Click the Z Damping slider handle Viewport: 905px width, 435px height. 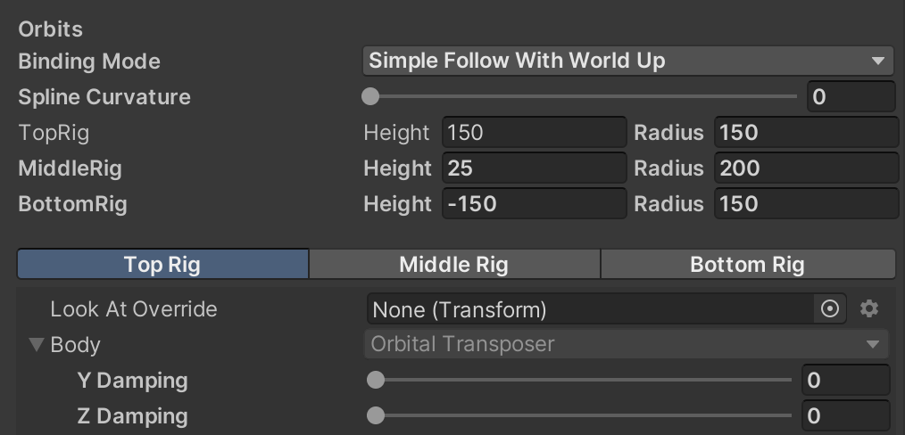(376, 415)
